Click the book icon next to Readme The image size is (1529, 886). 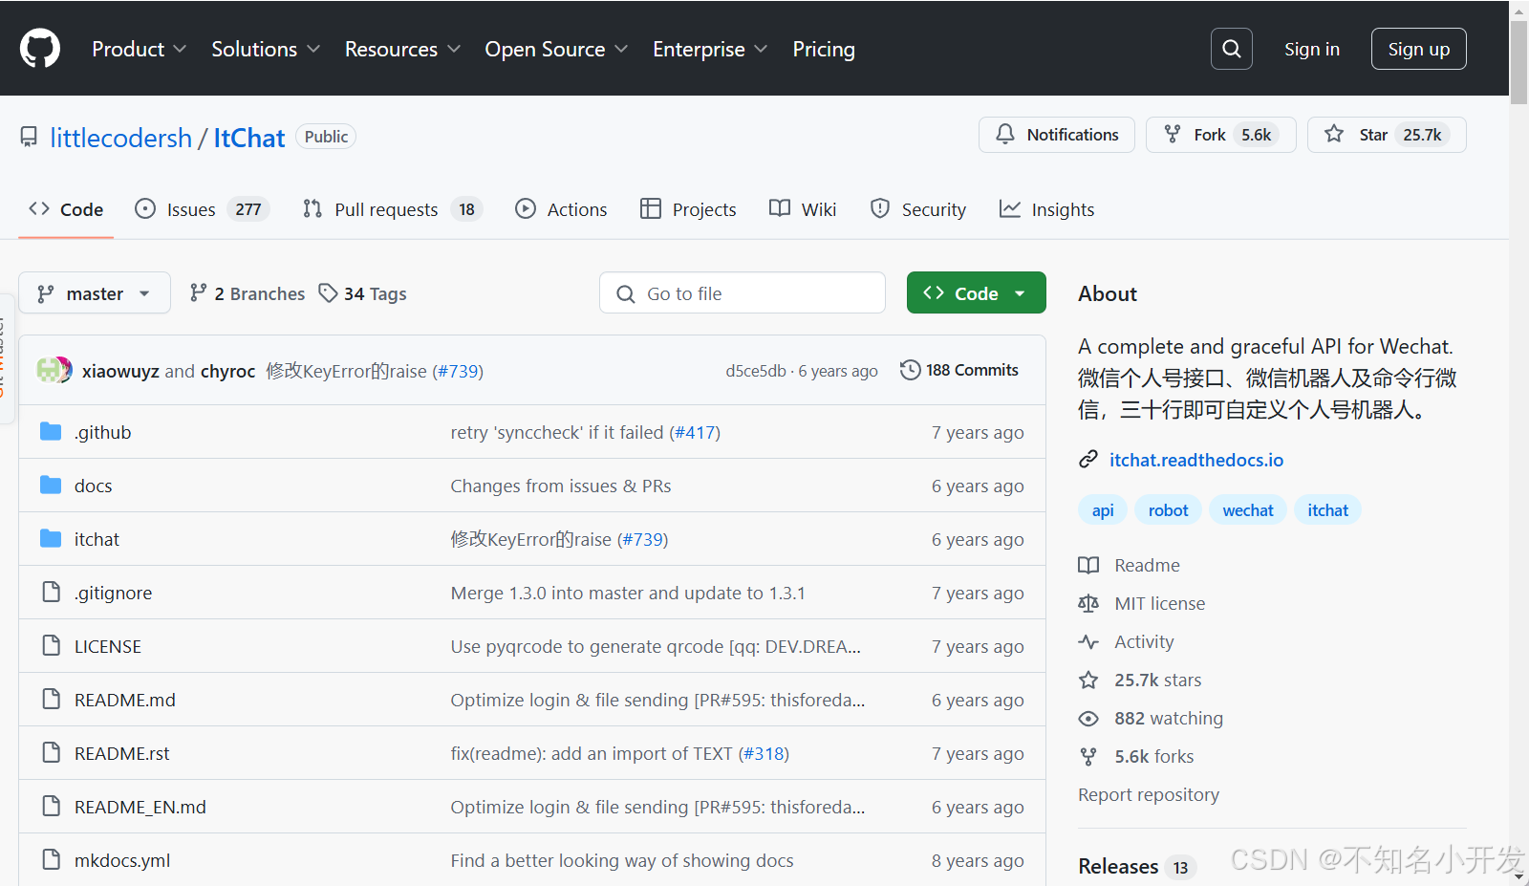pyautogui.click(x=1088, y=565)
